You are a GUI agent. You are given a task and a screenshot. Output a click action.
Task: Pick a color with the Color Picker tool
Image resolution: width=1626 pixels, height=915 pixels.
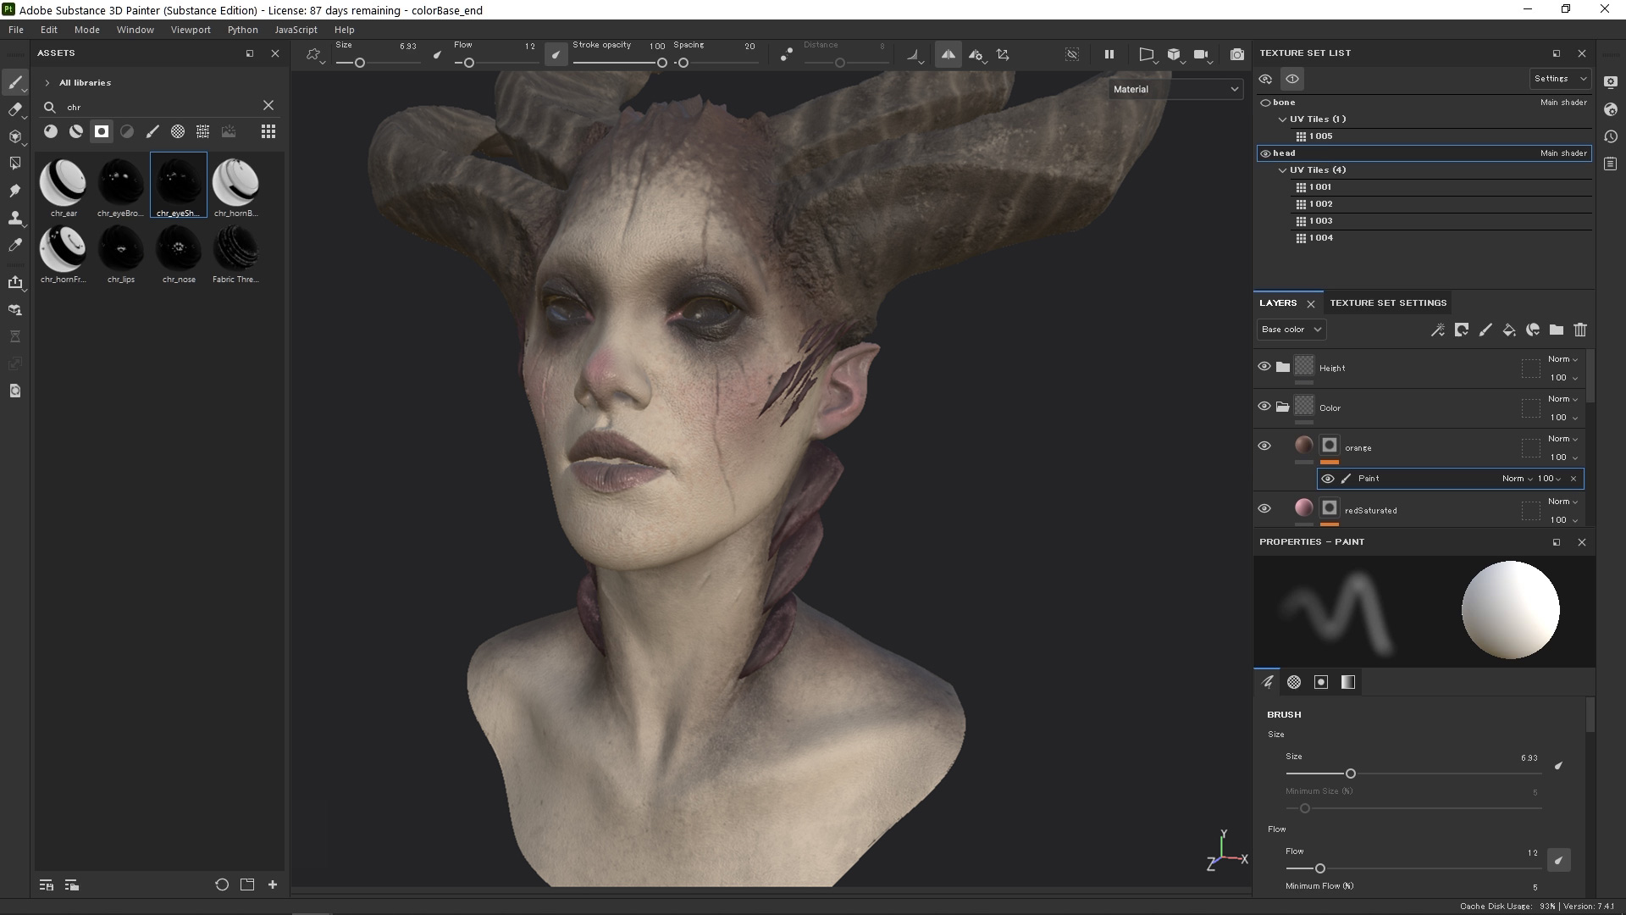click(15, 245)
